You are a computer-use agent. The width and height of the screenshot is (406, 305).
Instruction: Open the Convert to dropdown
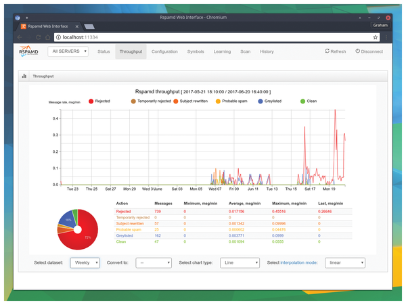pyautogui.click(x=154, y=263)
